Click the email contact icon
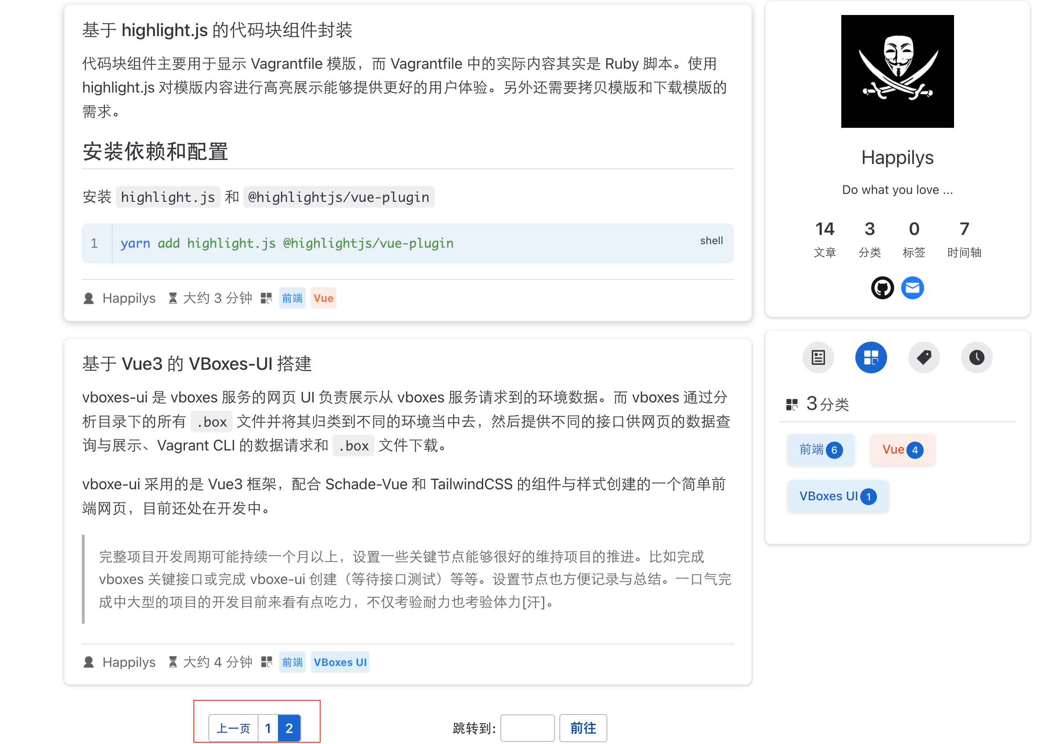The width and height of the screenshot is (1043, 744). tap(913, 288)
